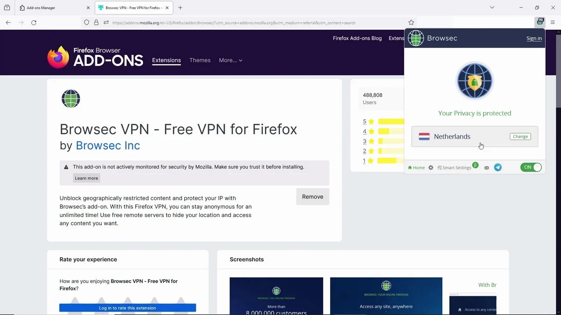
Task: Click the Browsec mail envelope icon
Action: point(486,168)
